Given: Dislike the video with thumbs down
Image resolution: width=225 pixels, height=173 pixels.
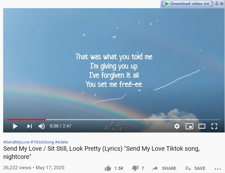Looking at the screenshot, I should click(x=135, y=168).
